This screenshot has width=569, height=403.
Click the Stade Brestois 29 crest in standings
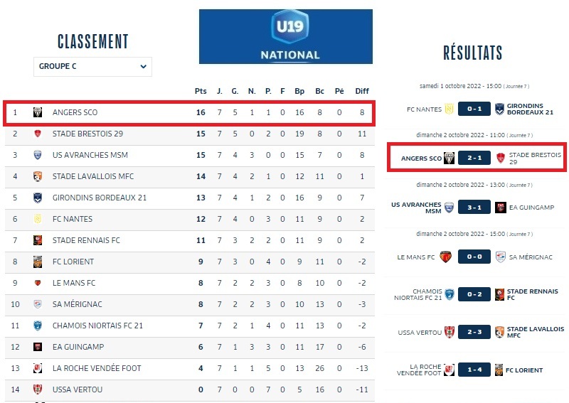(x=38, y=134)
